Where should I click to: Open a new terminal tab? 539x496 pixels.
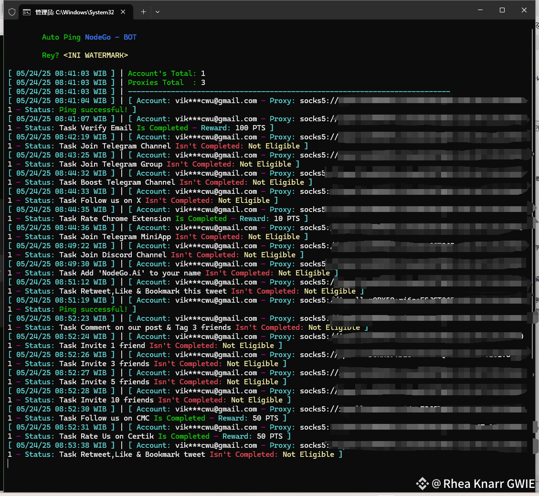pyautogui.click(x=143, y=12)
